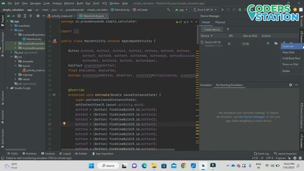Collapse all in Project panel

(30, 16)
